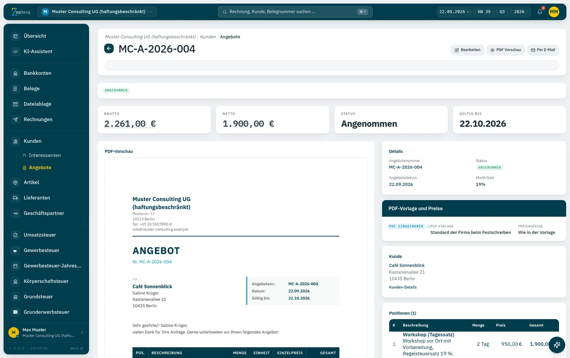Open the Q3 quarter dropdown
Viewport: 570px width, 358px height.
tap(504, 12)
